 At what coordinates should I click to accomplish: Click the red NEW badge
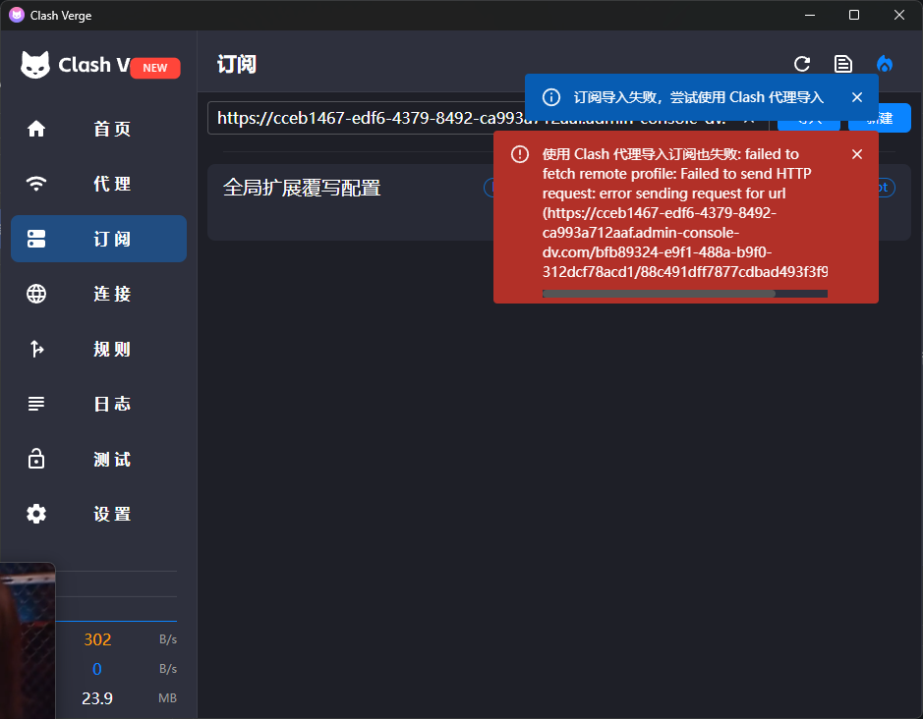[x=154, y=68]
